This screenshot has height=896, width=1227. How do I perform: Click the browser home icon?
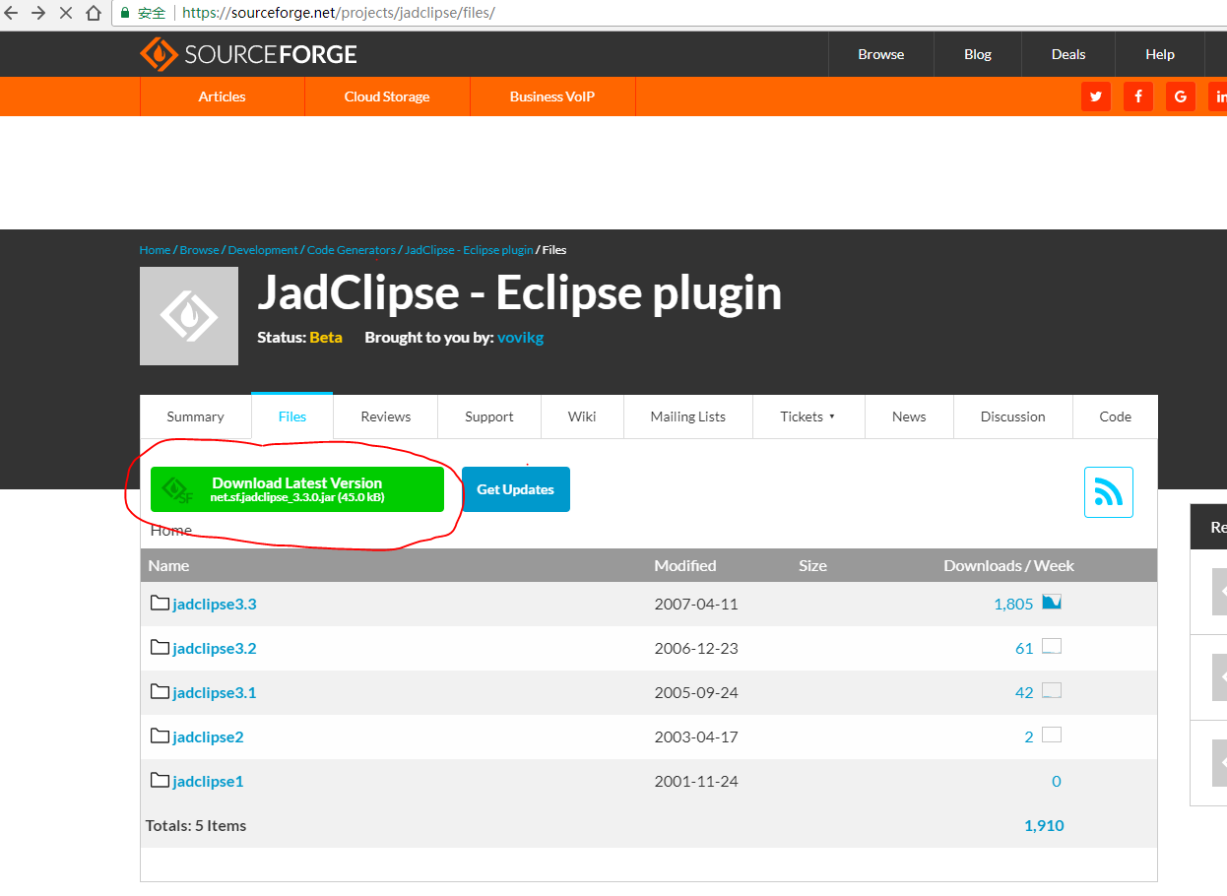click(x=94, y=13)
